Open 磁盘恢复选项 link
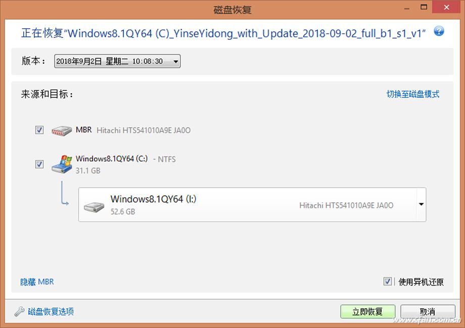 [x=51, y=311]
